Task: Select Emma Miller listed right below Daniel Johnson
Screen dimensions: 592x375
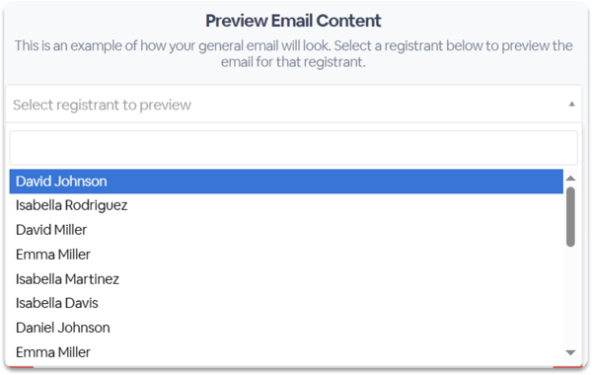Action: coord(286,352)
